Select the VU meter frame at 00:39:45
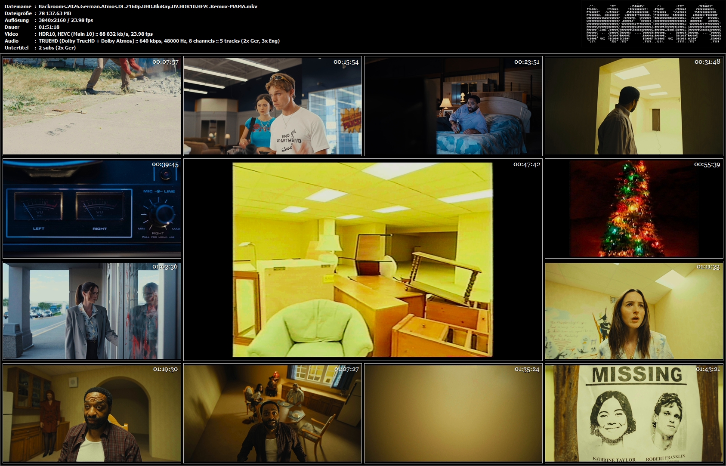Screen dimensions: 726x466 92,208
